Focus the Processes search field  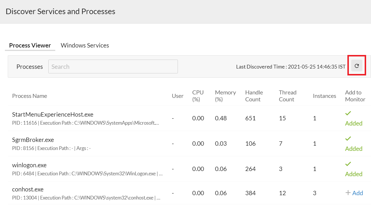(x=113, y=66)
